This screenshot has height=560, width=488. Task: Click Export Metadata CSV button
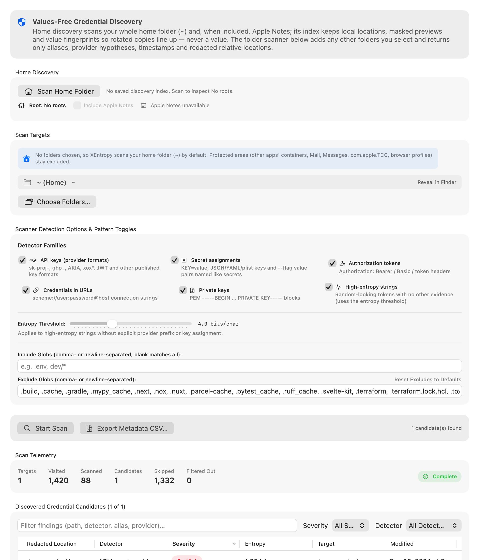127,428
